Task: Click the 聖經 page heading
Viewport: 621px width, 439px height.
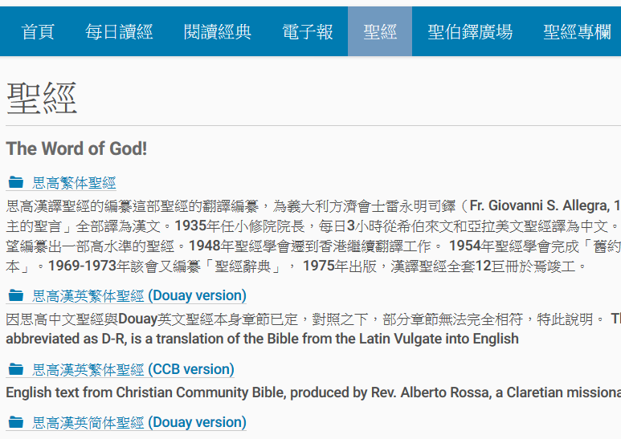Action: [42, 99]
